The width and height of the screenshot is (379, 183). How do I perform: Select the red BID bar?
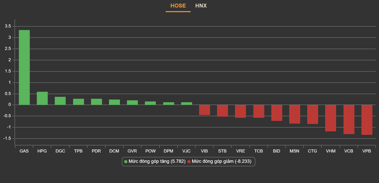277,113
